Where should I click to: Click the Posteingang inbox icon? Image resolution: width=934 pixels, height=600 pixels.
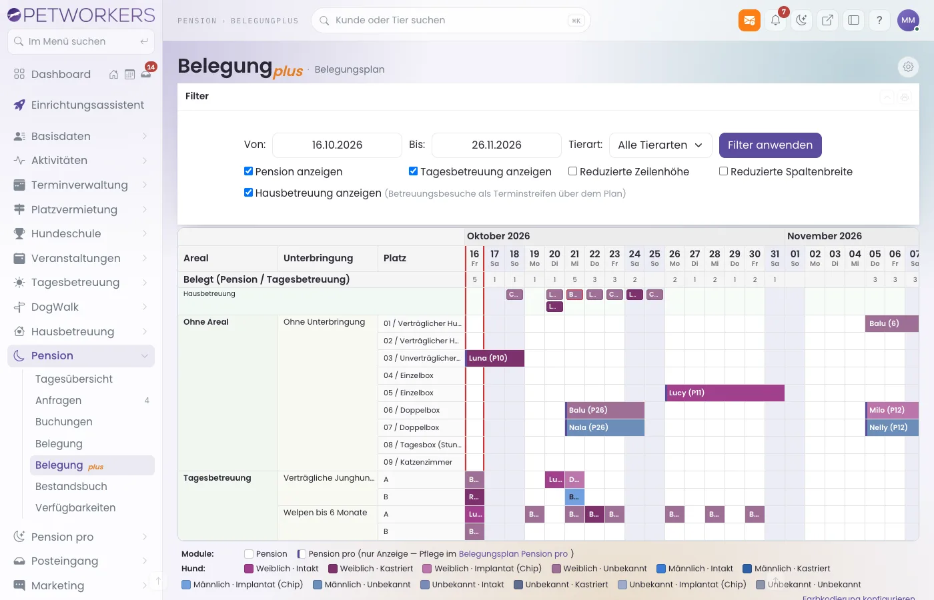[x=19, y=561]
